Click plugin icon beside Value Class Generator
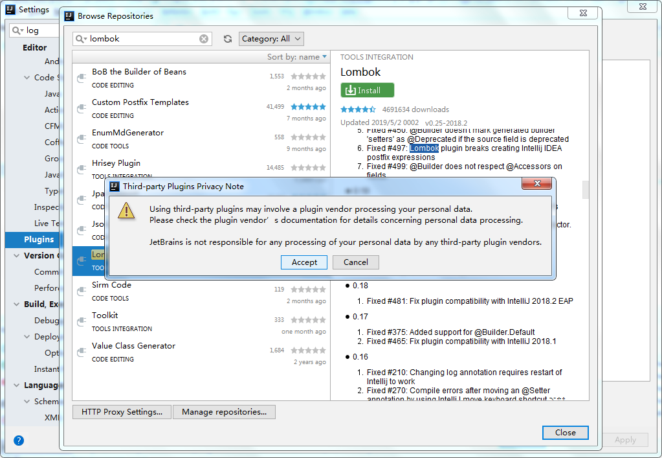Image resolution: width=662 pixels, height=458 pixels. coord(82,352)
